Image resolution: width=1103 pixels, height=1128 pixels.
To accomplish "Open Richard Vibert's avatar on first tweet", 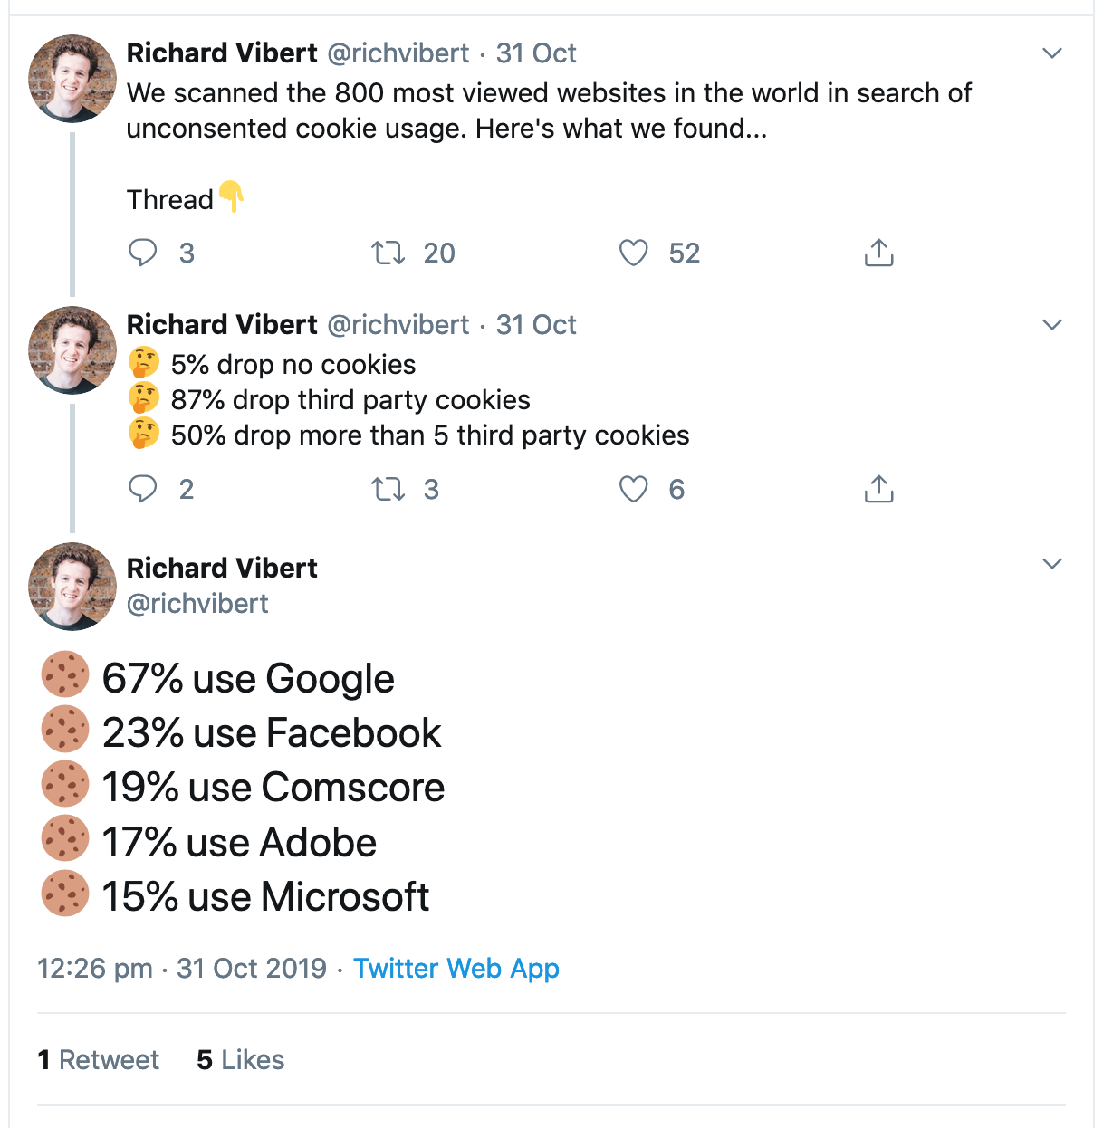I will (72, 79).
